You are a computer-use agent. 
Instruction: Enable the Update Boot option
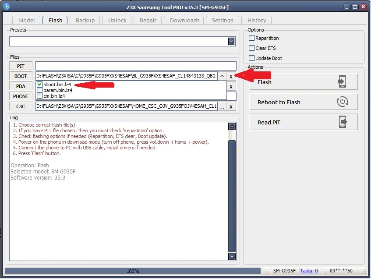251,58
